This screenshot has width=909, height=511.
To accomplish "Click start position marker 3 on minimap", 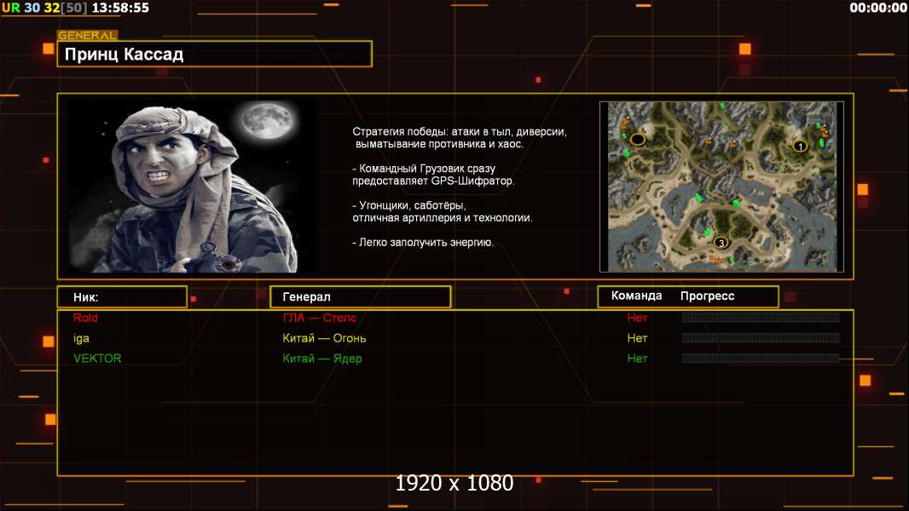I will pos(721,243).
